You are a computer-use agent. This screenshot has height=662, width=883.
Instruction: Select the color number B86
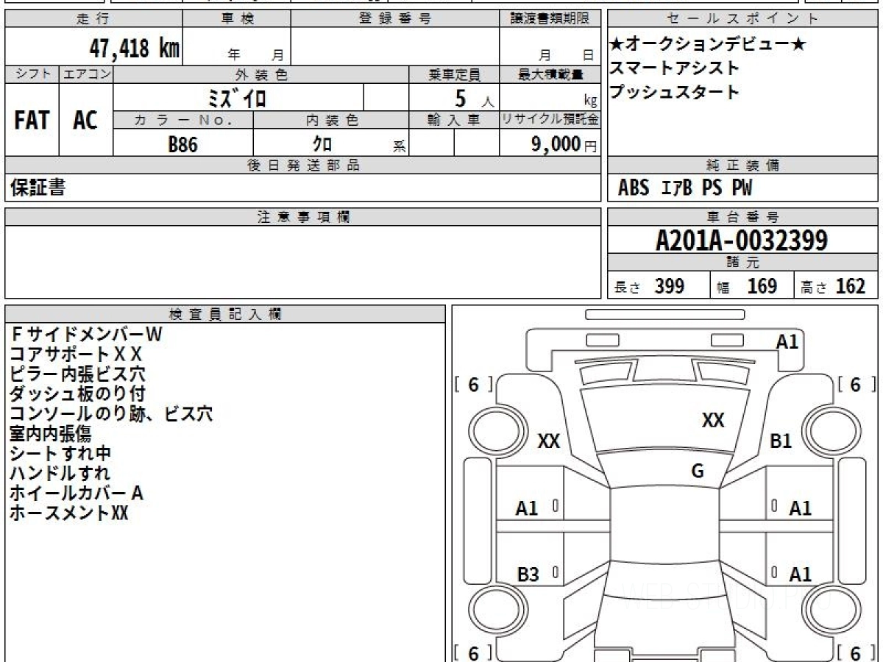182,144
